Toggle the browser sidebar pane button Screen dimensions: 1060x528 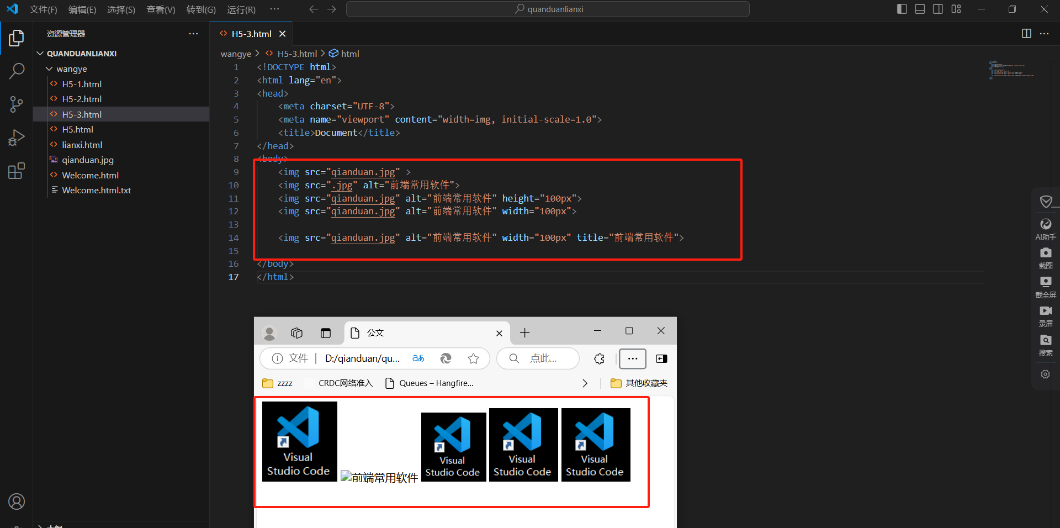pos(661,358)
